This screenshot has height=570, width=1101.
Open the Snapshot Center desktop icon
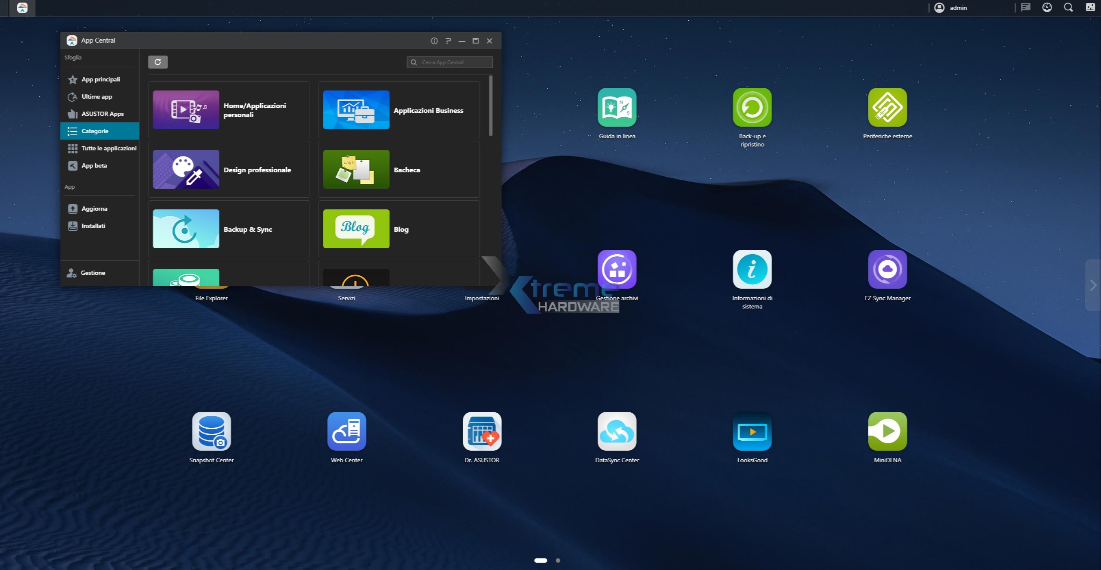211,431
